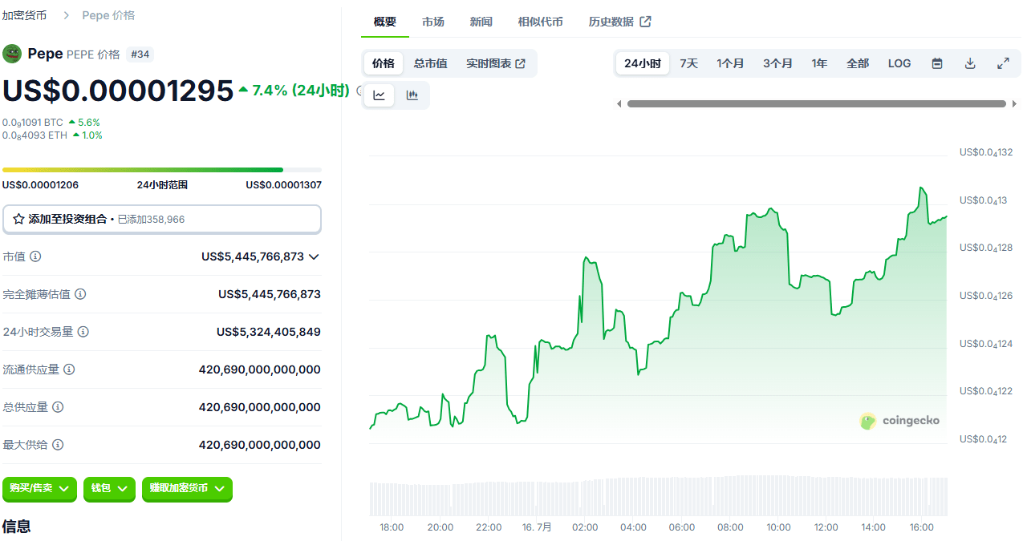Switch chart to 总市值 mode

[x=431, y=63]
